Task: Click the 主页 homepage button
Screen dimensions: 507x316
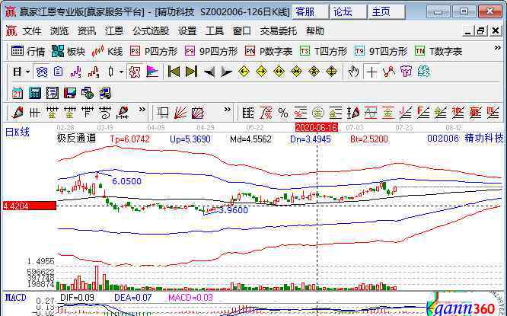Action: [x=387, y=12]
